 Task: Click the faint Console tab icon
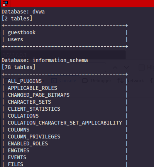pos(54,81)
